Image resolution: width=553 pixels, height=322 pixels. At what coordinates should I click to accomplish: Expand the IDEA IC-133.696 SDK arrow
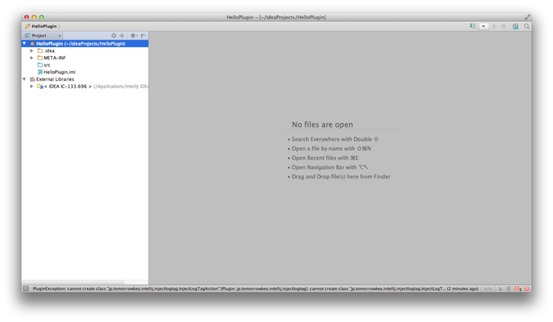point(32,86)
